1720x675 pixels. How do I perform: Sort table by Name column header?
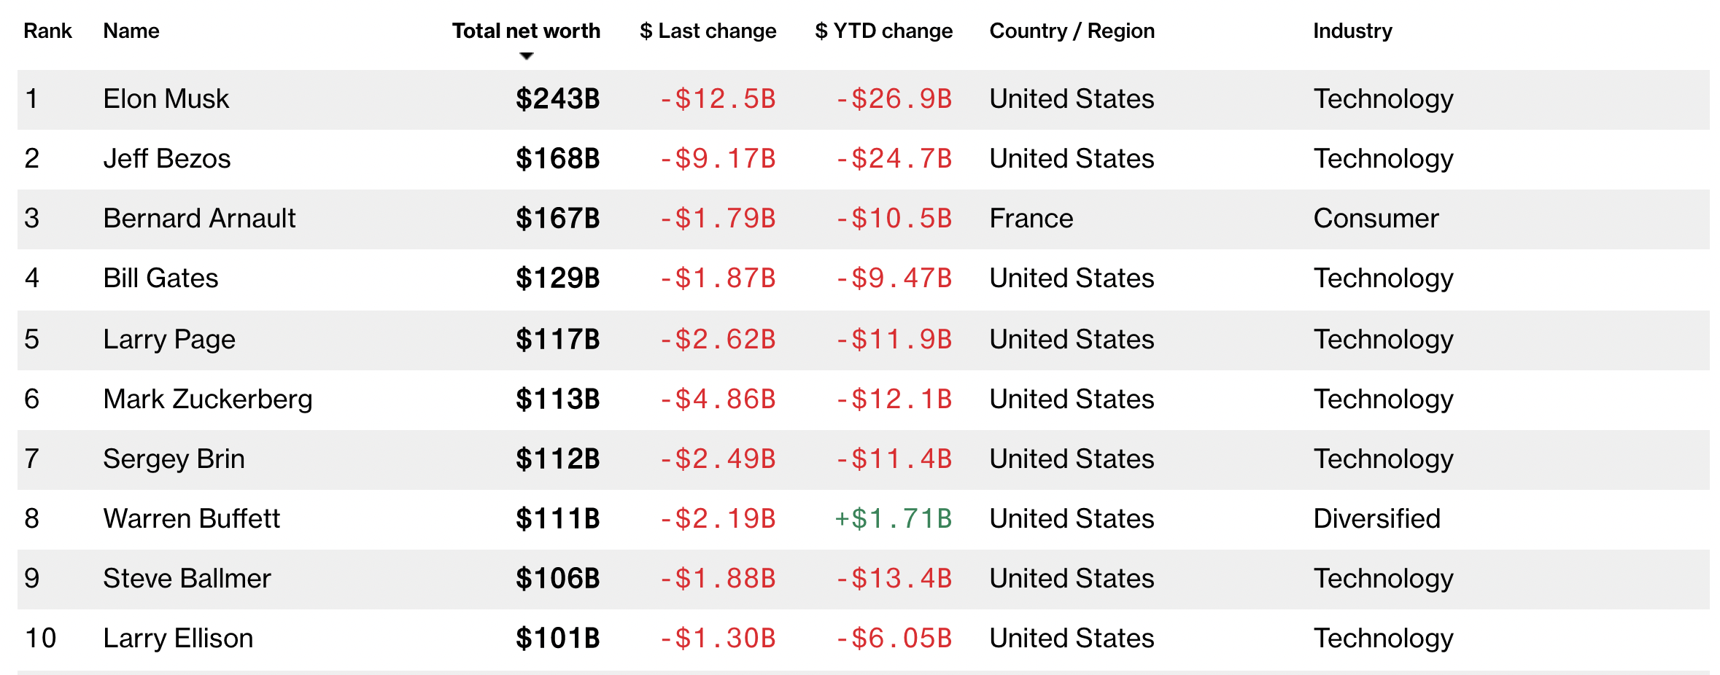pos(131,31)
